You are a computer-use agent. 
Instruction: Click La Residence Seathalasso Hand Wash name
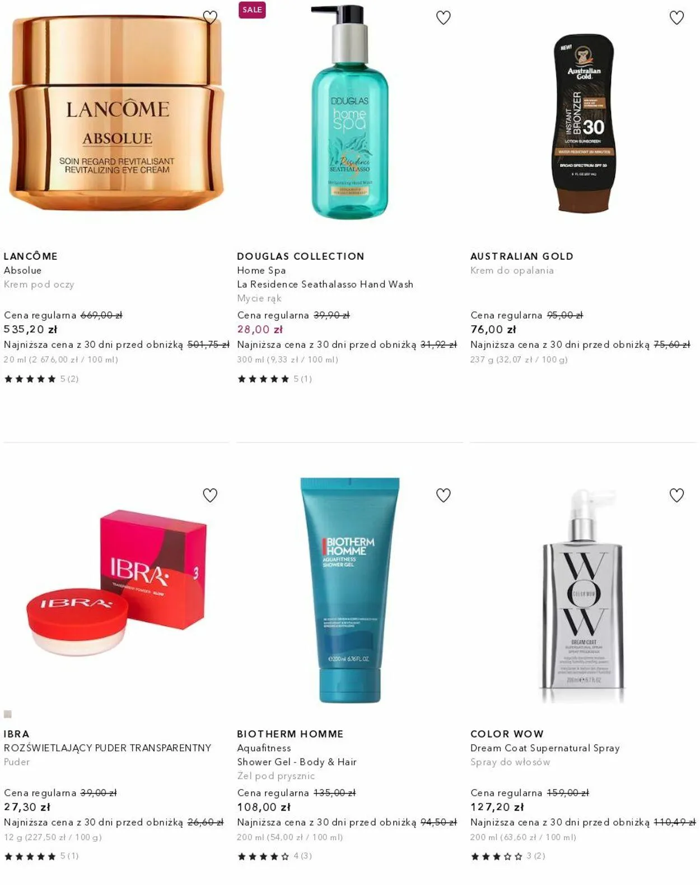point(325,284)
